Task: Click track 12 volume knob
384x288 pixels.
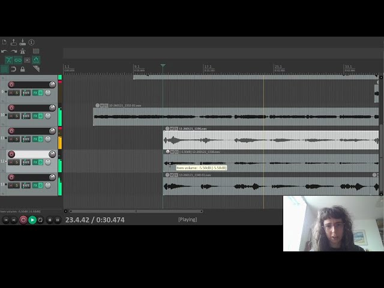Action: click(52, 154)
